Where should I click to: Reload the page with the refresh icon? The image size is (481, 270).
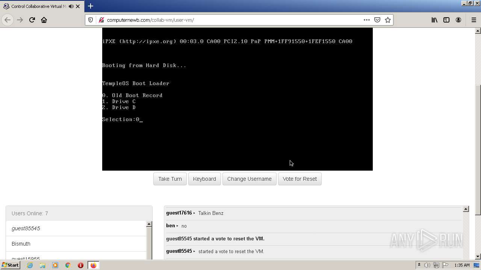click(x=32, y=20)
